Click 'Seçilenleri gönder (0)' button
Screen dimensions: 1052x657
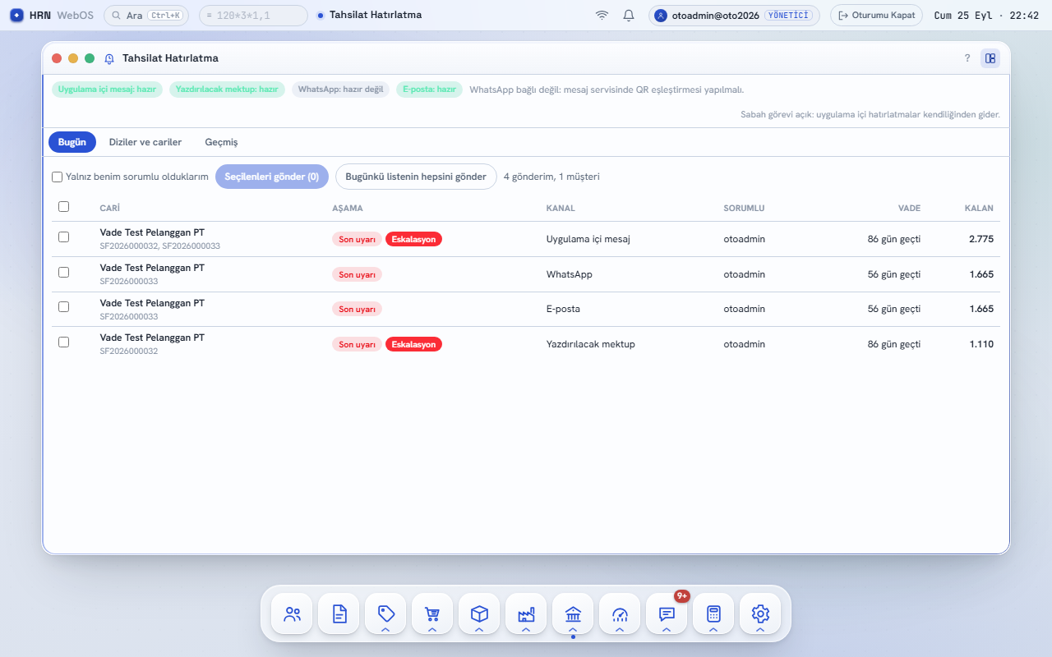tap(272, 177)
